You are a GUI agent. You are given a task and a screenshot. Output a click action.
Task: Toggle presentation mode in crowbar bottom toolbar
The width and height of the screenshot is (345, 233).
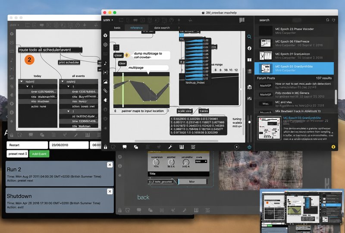(x=125, y=147)
